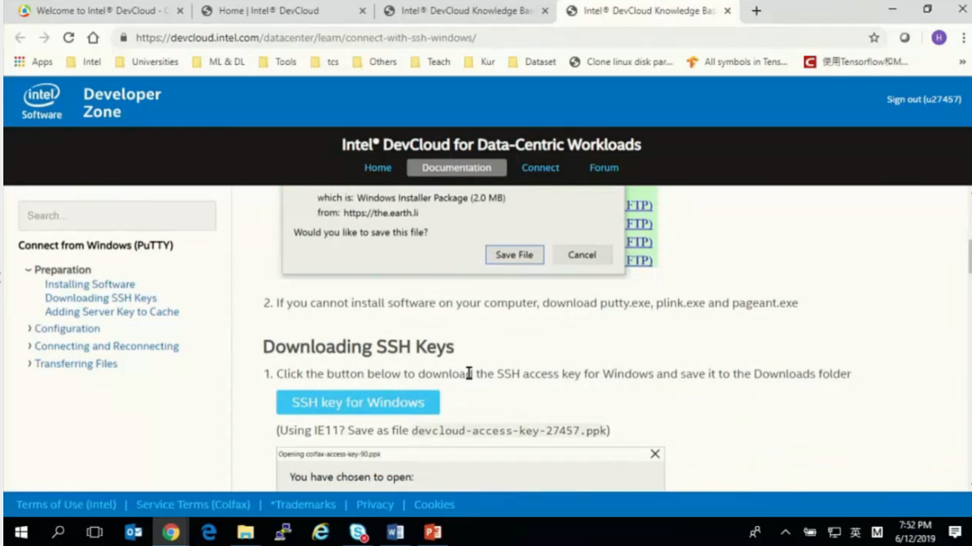This screenshot has height=546, width=972.
Task: Select the Documentation navigation item
Action: click(x=456, y=168)
